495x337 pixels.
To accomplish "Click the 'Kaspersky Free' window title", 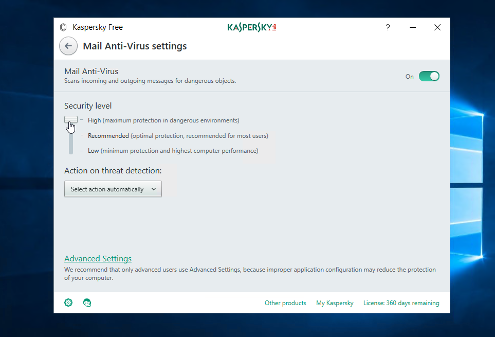I will point(98,27).
